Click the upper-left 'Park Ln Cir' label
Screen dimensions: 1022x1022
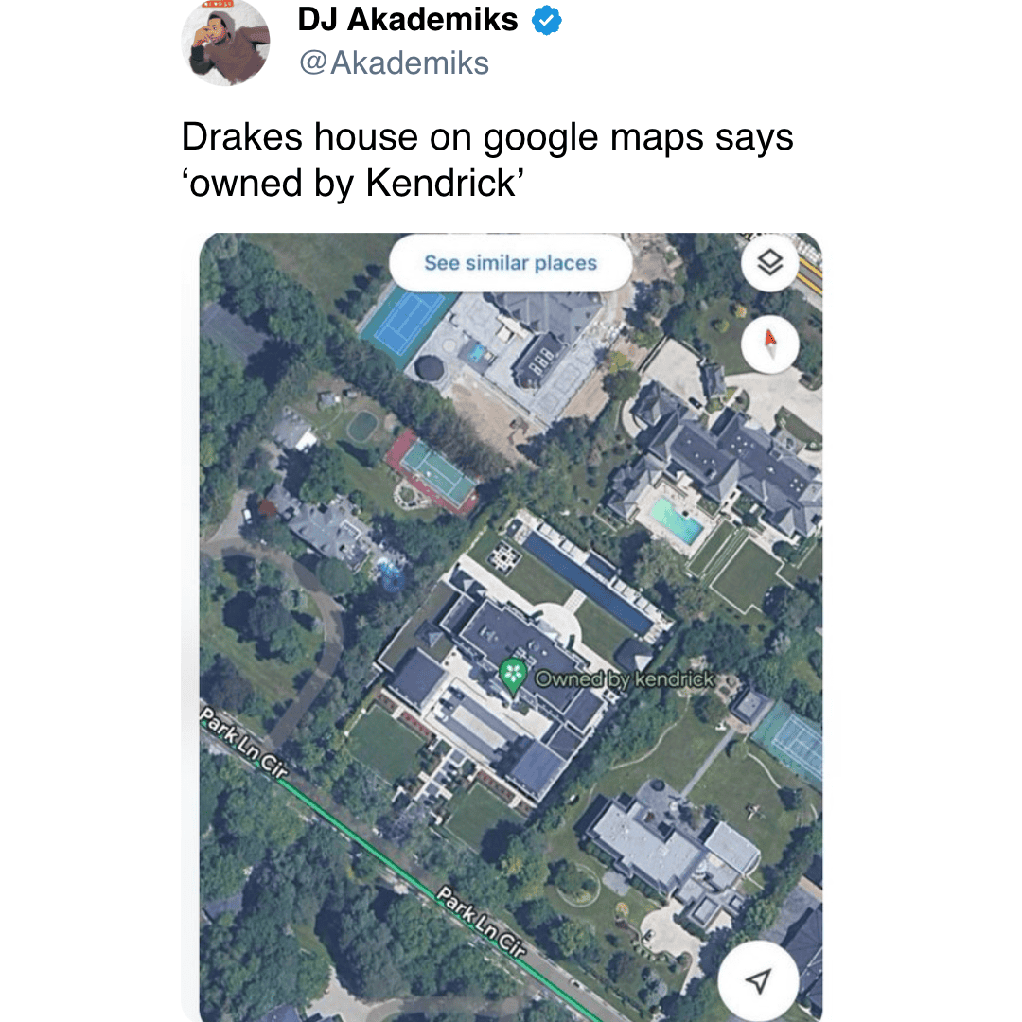point(244,742)
